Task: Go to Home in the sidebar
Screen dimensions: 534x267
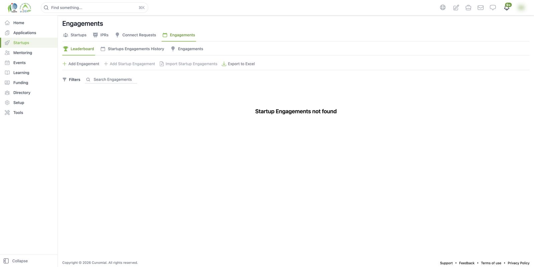Action: [29, 23]
